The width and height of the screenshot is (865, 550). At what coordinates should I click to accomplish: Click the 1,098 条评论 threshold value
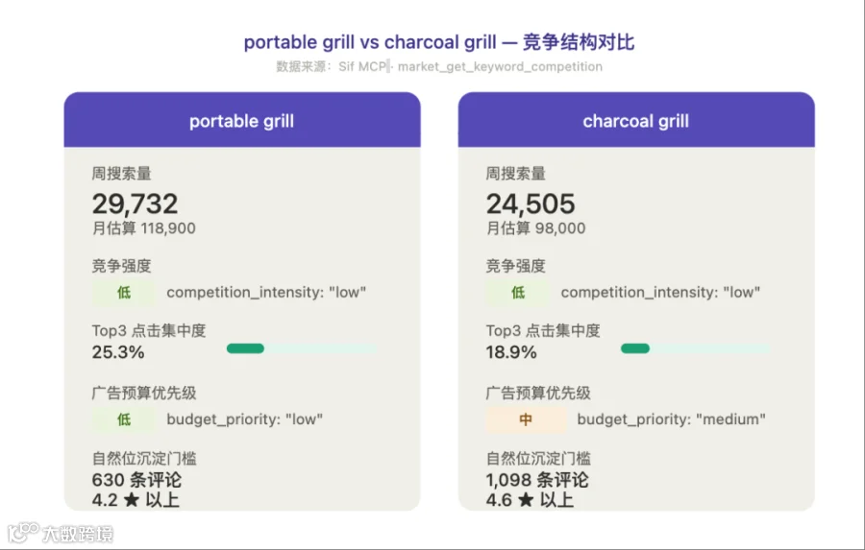537,480
